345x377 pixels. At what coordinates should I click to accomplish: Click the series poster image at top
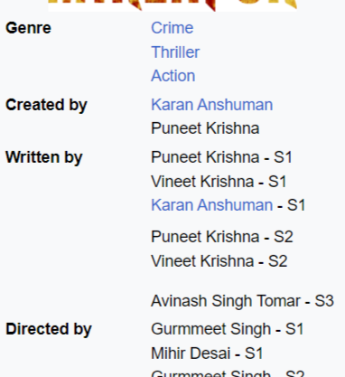coord(172,5)
